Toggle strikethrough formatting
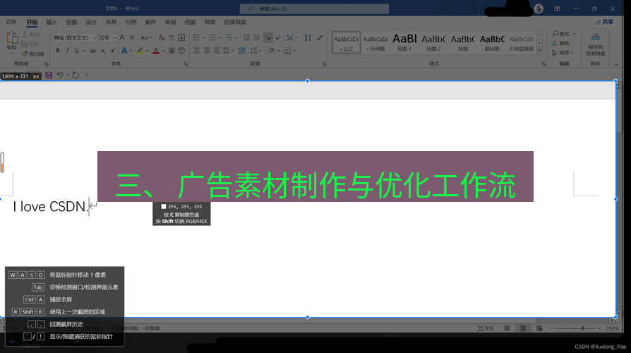This screenshot has height=353, width=631. tap(93, 51)
